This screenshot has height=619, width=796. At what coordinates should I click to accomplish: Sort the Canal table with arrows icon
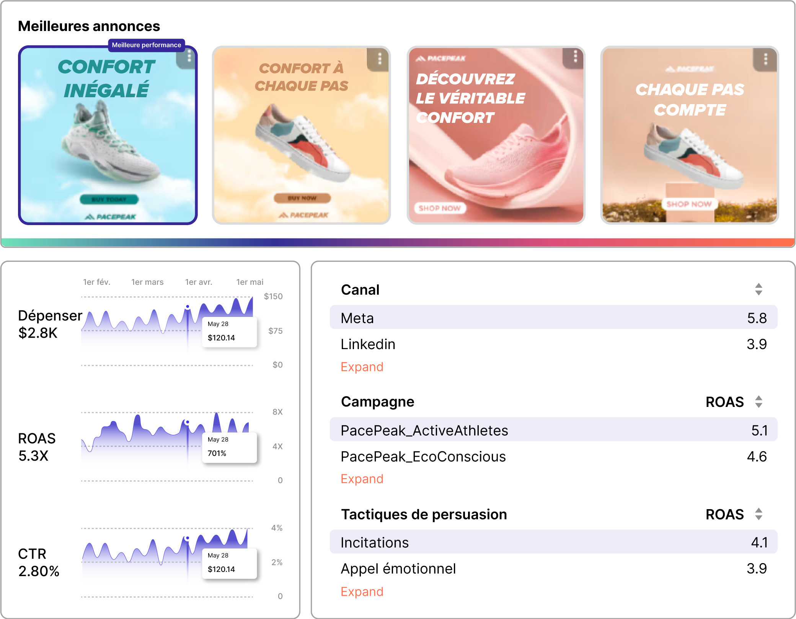coord(758,289)
